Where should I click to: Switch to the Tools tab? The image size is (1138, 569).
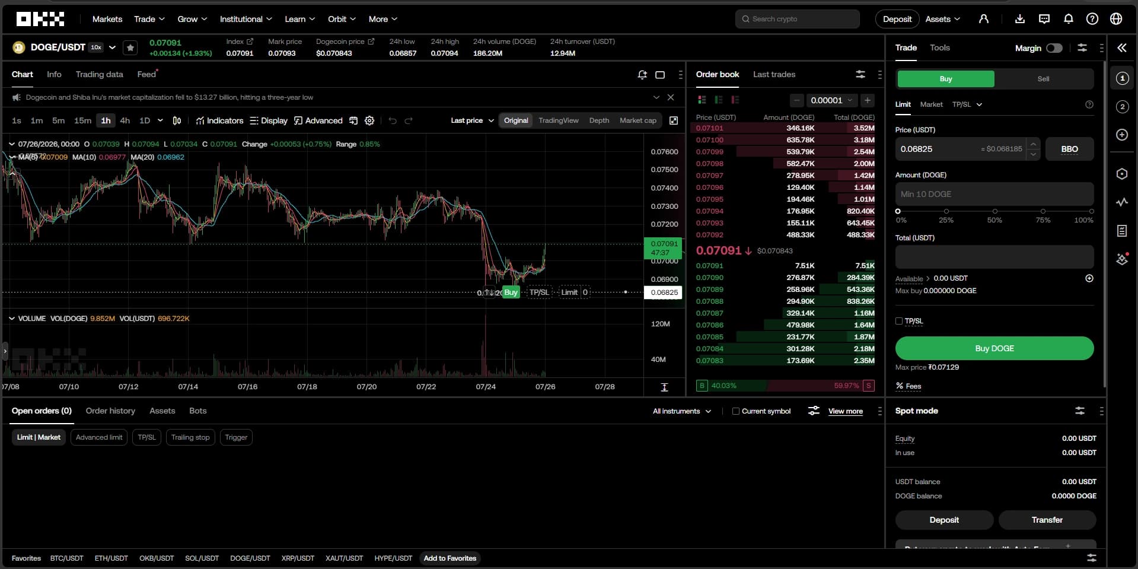pos(939,47)
